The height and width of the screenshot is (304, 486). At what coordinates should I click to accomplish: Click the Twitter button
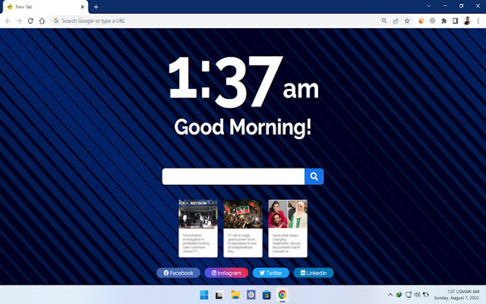click(x=271, y=273)
